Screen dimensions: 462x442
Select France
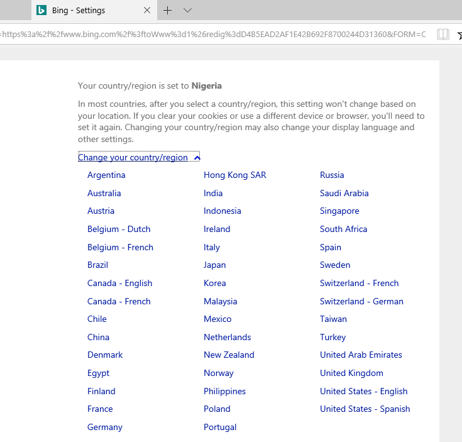coord(100,409)
